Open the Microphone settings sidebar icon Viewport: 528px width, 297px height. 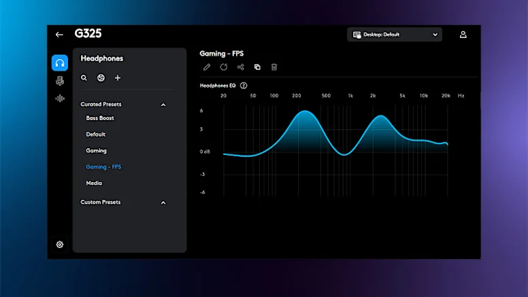tap(60, 81)
